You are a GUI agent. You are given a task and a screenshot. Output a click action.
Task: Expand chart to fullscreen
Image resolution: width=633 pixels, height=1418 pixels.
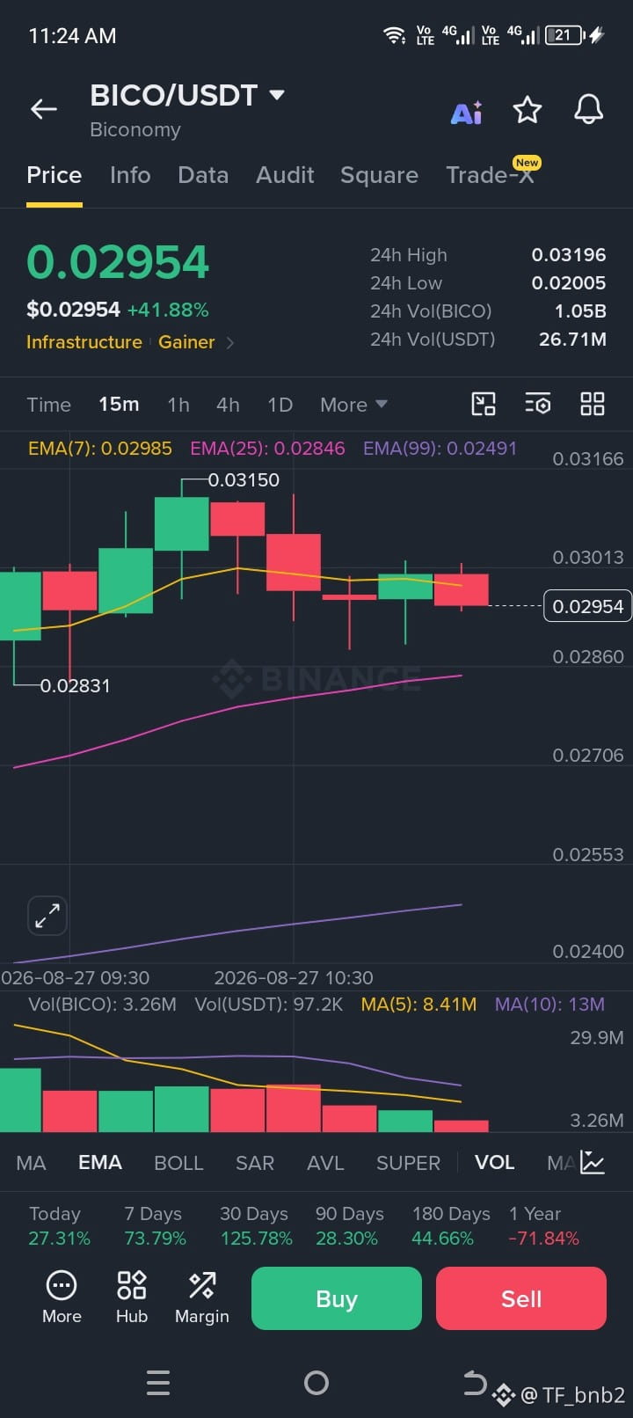point(47,916)
